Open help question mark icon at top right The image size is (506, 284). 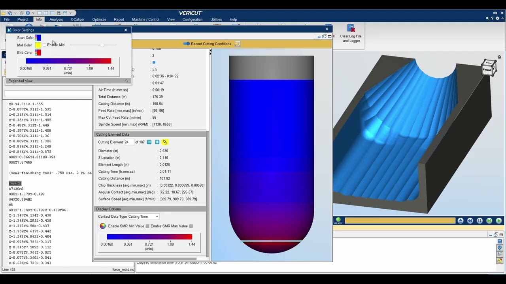coord(493,19)
